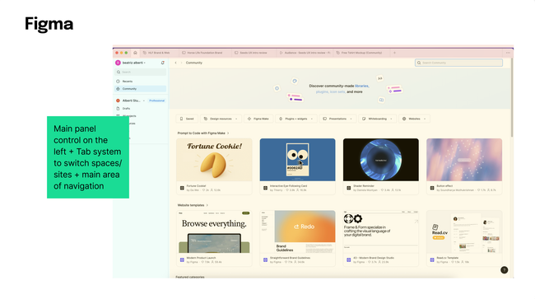Expand the Plugins + widgets dropdown
The image size is (535, 299).
295,119
